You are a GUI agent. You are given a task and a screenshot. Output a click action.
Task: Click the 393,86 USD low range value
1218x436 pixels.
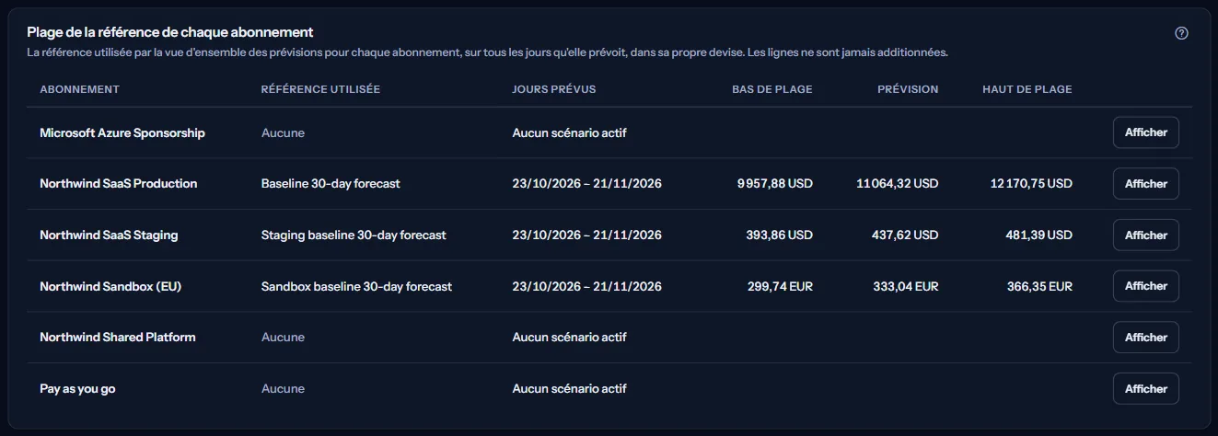pos(780,235)
